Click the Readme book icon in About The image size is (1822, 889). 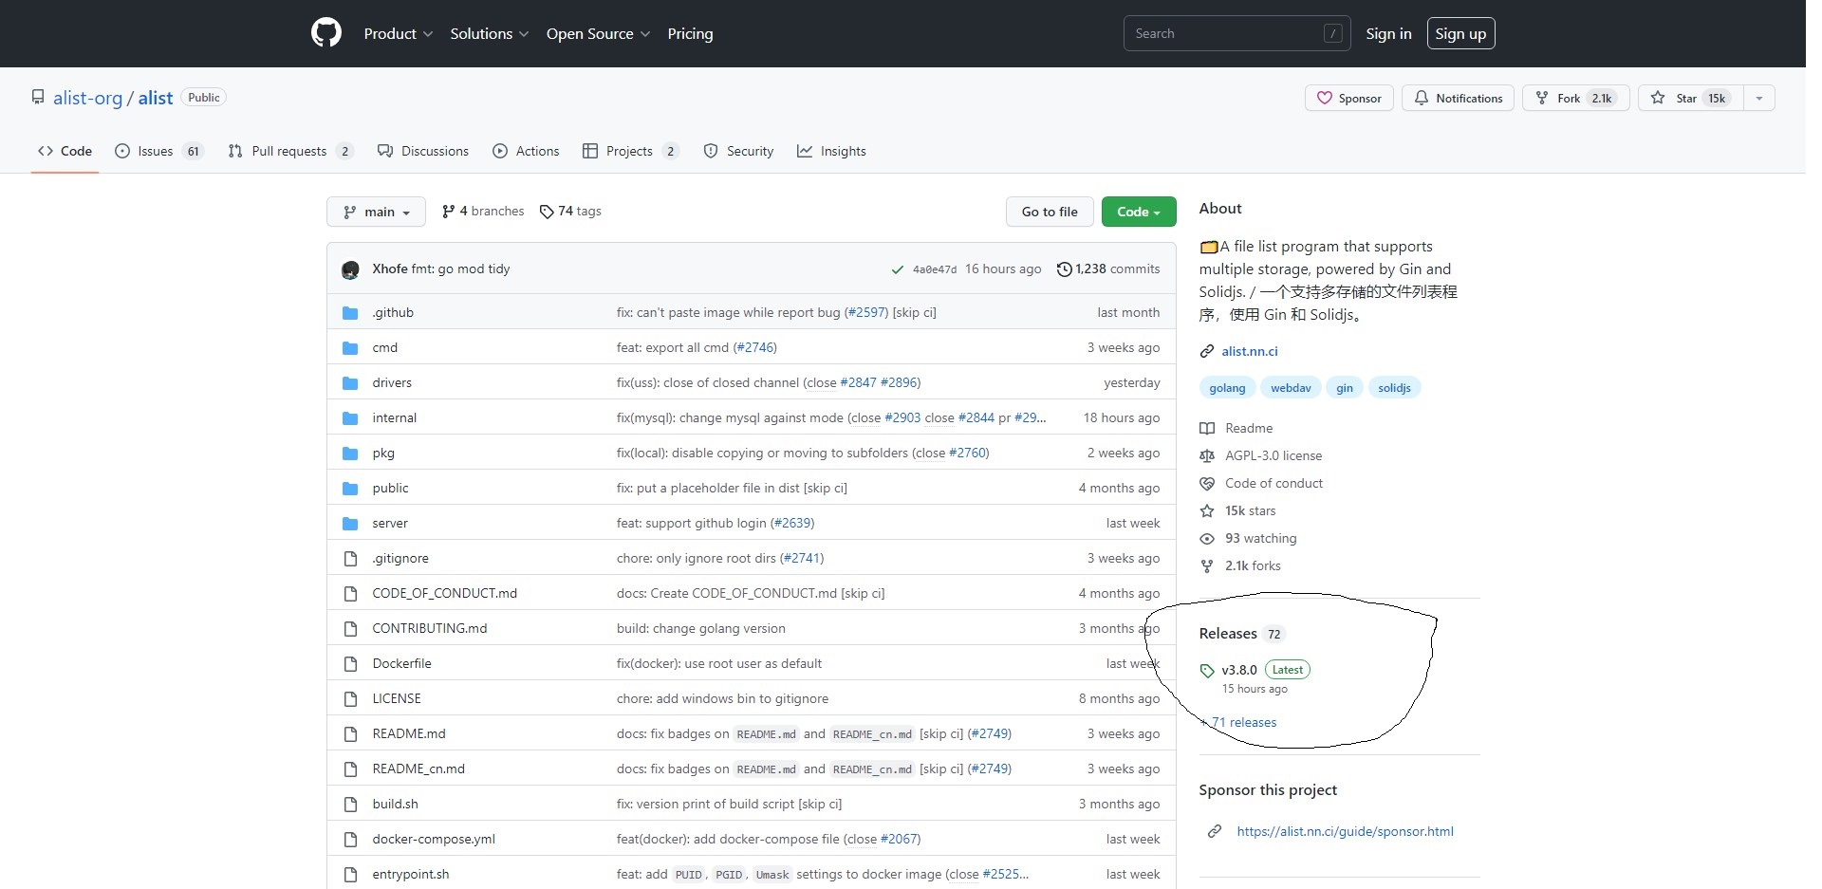point(1207,428)
